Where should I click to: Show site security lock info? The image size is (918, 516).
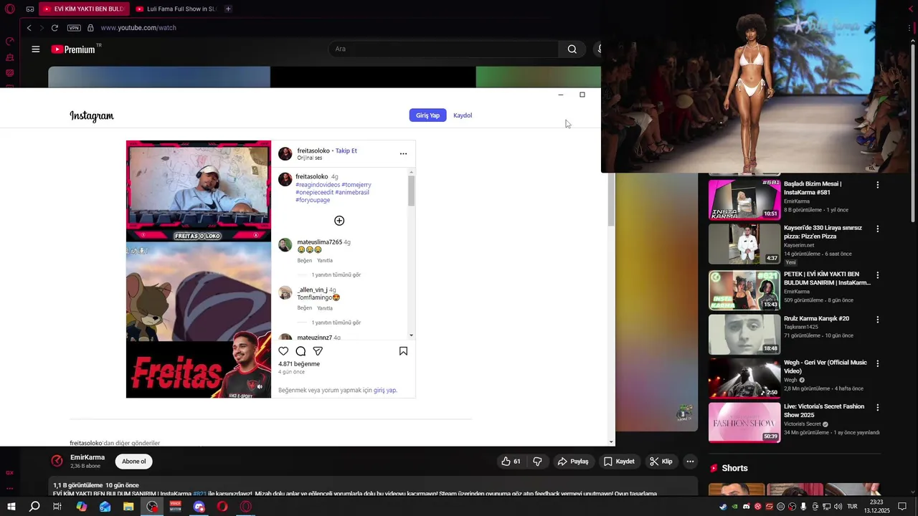(90, 28)
